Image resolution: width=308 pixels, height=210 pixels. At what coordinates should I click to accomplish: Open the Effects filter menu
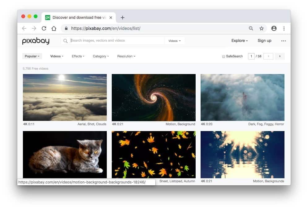[78, 56]
